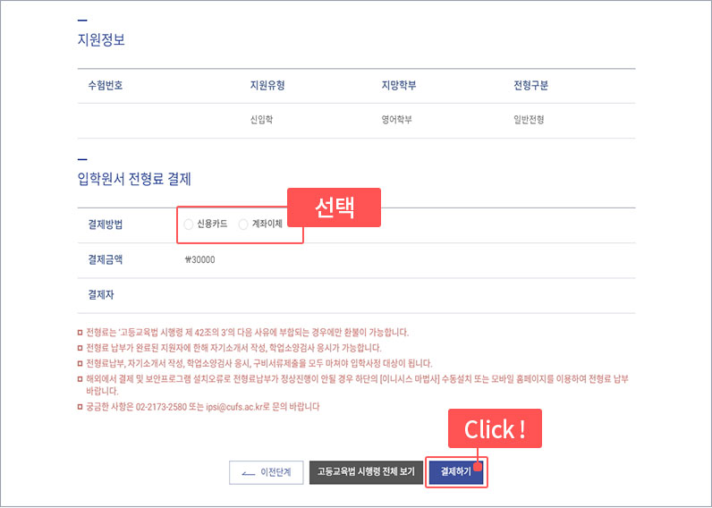Viewport: 712px width, 508px height.
Task: Click the 일반전형 value cell
Action: [x=528, y=120]
